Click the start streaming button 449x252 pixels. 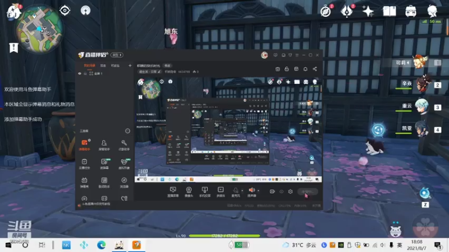point(308,192)
